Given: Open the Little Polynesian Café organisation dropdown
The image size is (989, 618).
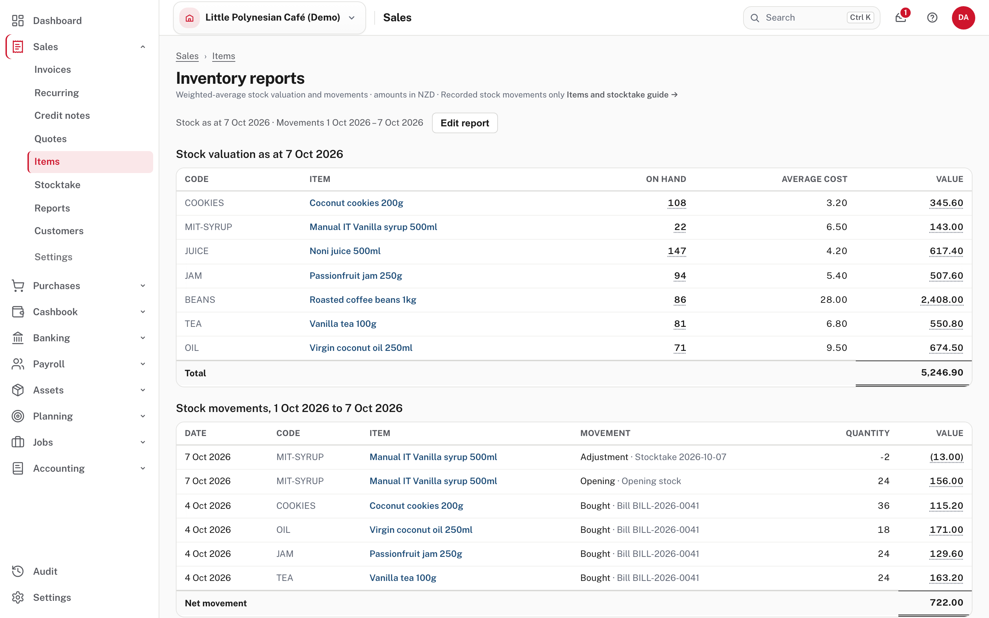Looking at the screenshot, I should point(269,18).
